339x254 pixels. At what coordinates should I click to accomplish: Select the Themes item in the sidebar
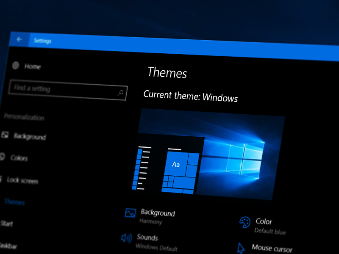click(14, 202)
